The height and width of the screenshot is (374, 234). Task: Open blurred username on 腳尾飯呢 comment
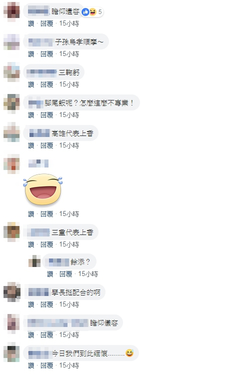tap(36, 103)
